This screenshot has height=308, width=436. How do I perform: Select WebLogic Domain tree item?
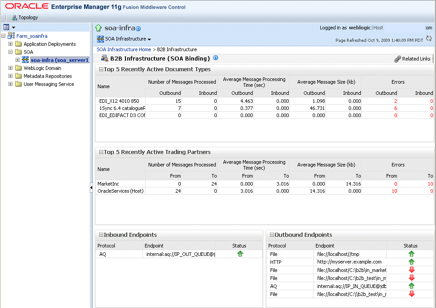coord(42,68)
